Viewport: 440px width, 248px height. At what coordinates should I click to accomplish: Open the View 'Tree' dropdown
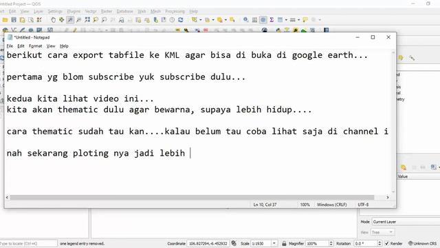pos(382,232)
